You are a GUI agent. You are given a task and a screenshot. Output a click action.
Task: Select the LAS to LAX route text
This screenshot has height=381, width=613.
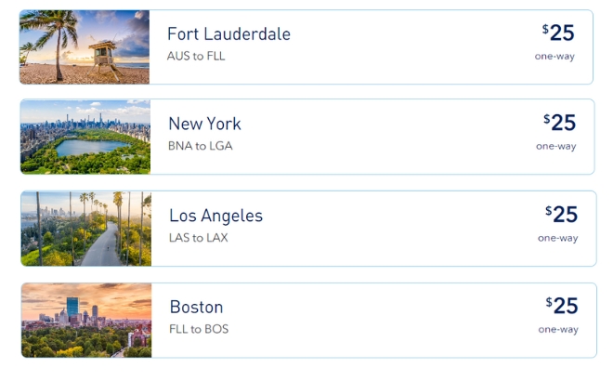198,238
